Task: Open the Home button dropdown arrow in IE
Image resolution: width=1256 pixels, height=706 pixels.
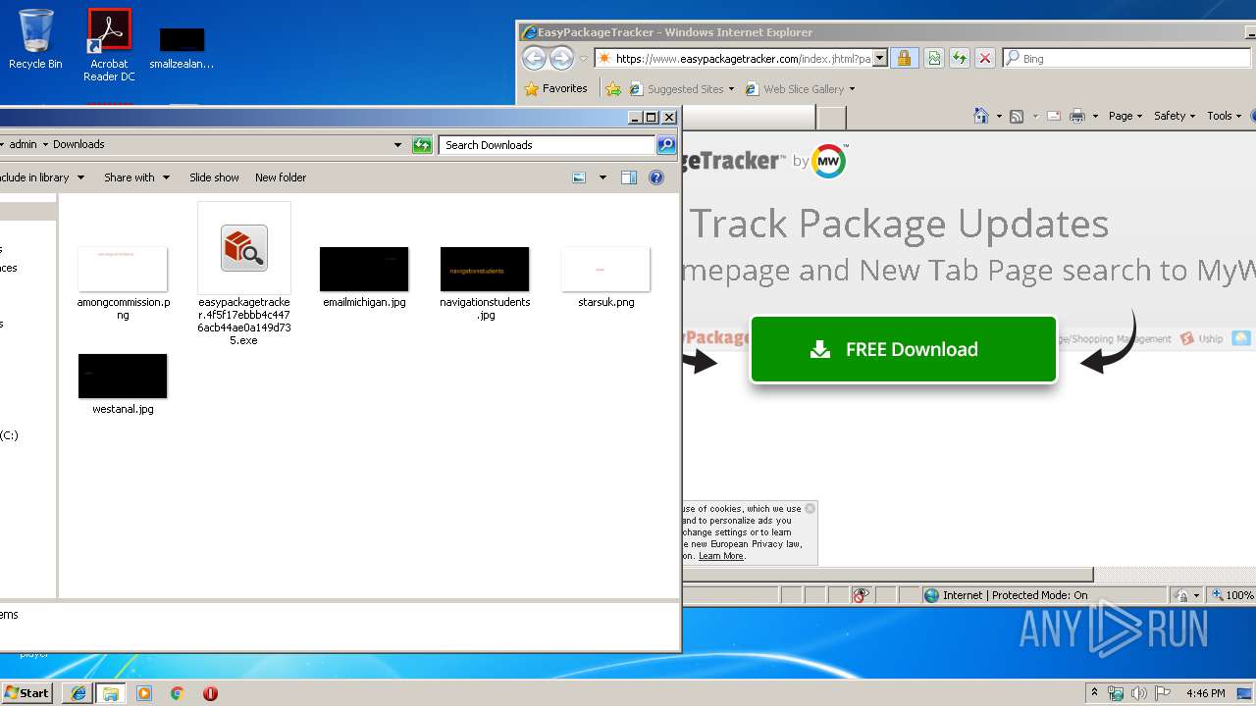Action: (999, 116)
